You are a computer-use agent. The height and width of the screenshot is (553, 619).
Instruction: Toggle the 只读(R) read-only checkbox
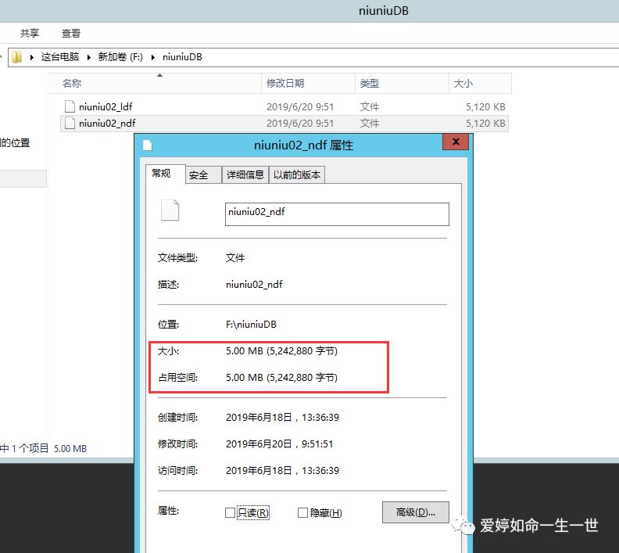pos(230,512)
